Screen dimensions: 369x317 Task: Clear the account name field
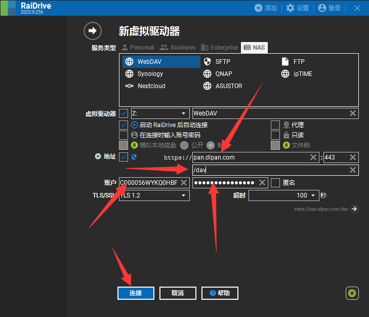point(184,182)
